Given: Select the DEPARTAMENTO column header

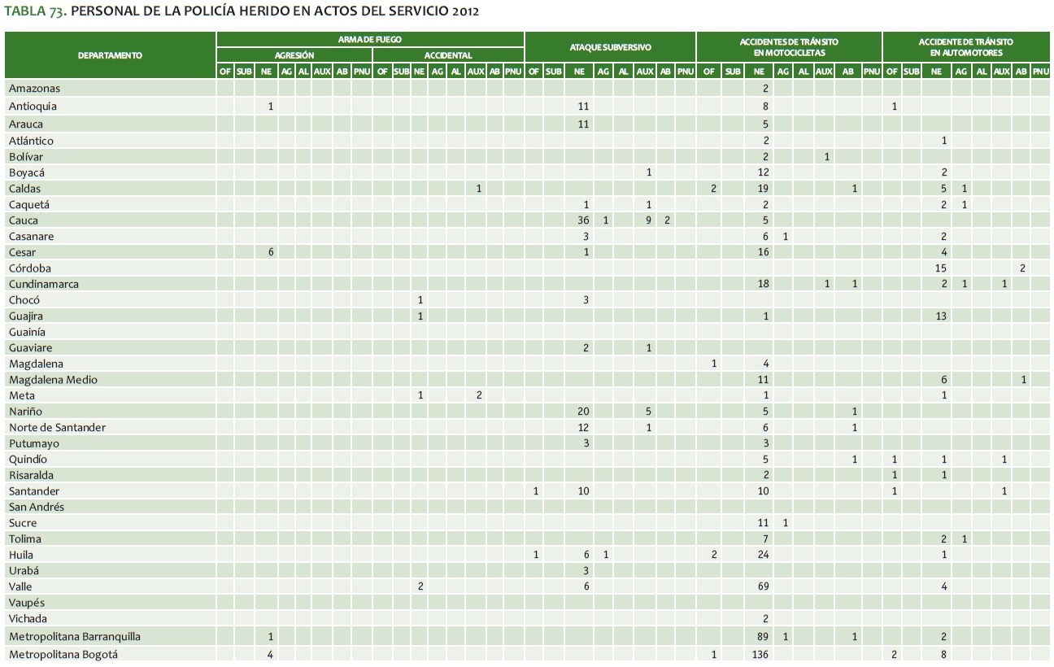Looking at the screenshot, I should tap(110, 55).
